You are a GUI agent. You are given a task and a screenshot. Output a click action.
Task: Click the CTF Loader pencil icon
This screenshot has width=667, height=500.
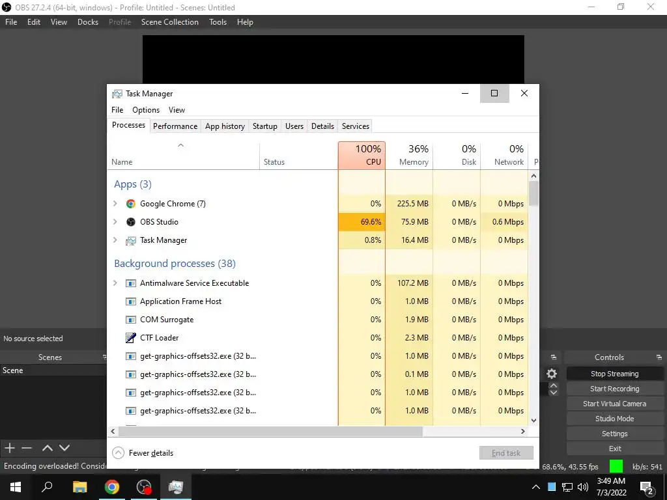[x=130, y=338]
